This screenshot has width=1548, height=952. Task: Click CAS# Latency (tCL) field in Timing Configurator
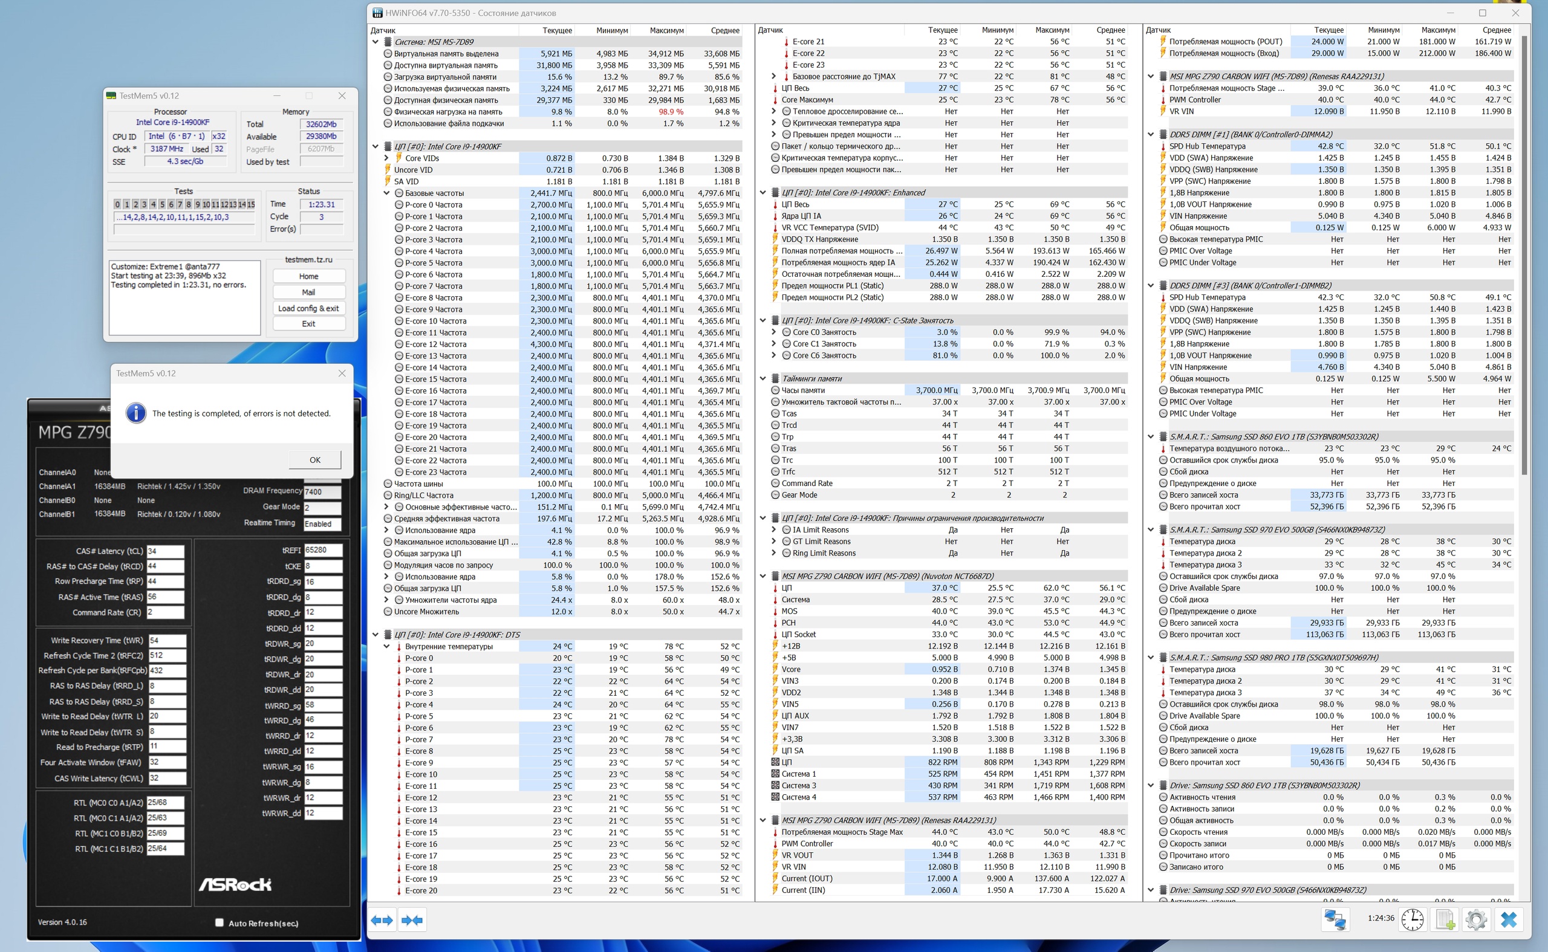point(166,551)
